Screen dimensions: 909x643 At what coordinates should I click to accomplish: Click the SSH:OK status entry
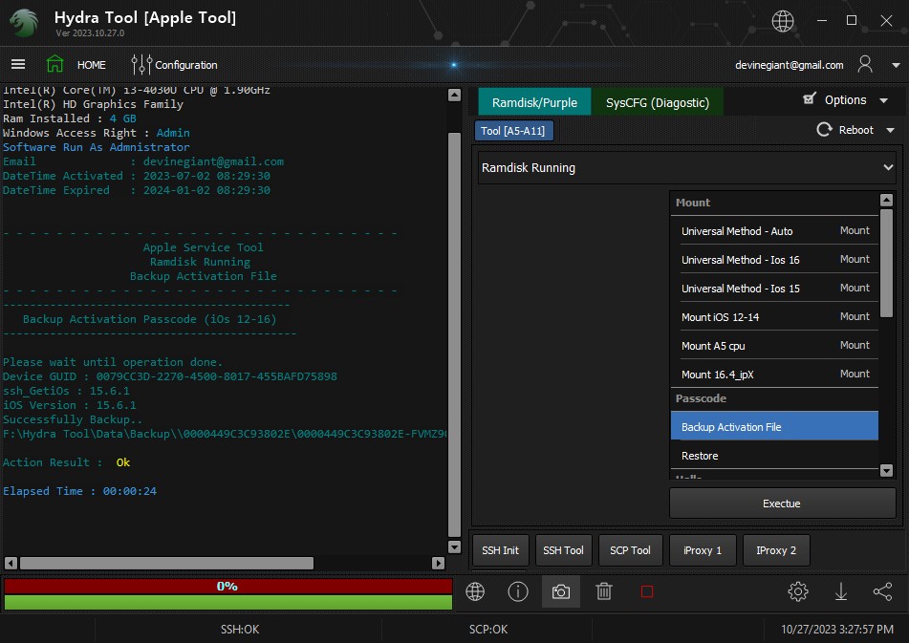[239, 629]
